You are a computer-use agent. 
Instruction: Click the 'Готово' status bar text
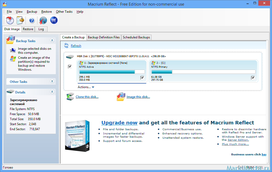8,167
